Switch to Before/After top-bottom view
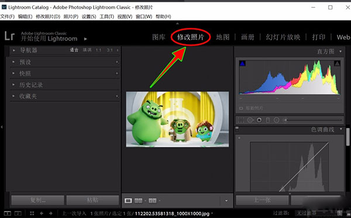Image resolution: width=351 pixels, height=218 pixels. tap(153, 200)
